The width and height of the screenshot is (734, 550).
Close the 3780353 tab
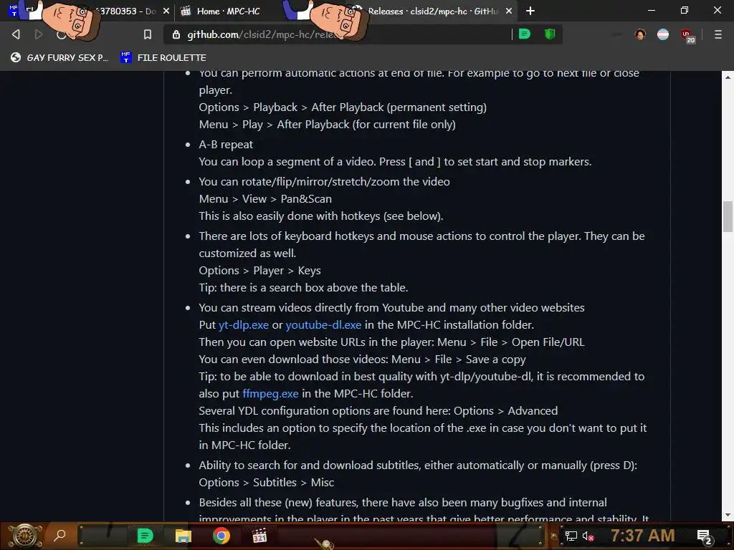(166, 11)
